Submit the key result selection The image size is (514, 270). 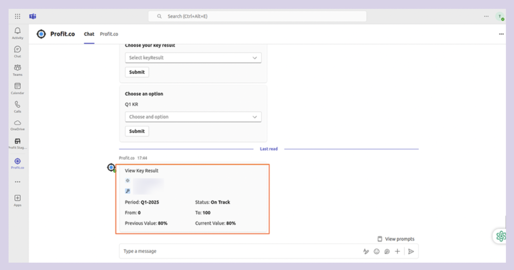(x=137, y=72)
